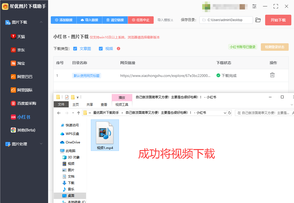The width and height of the screenshot is (294, 203).
Task: Click the quick access properties check icon
Action: coord(67,97)
